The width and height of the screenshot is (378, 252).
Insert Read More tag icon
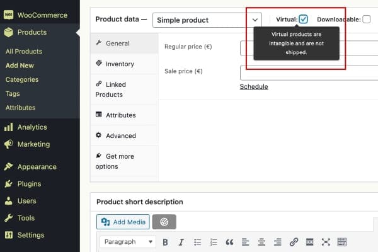tap(310, 242)
